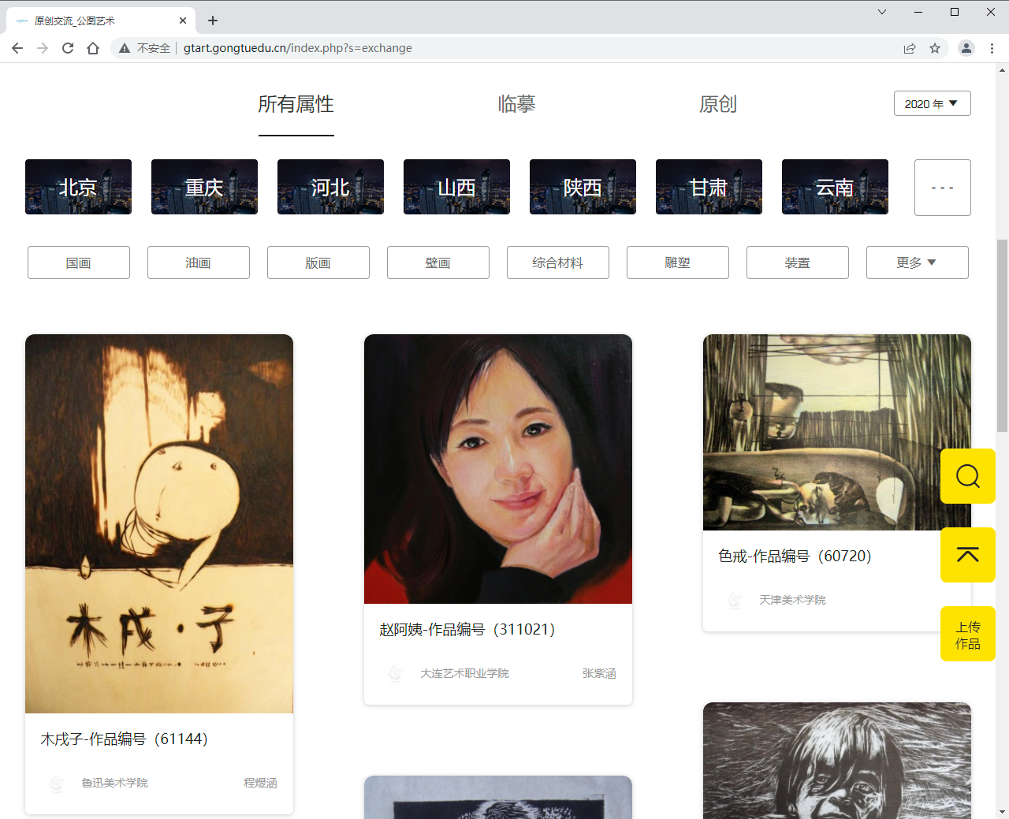
Task: Open the browser profile avatar
Action: pyautogui.click(x=966, y=48)
